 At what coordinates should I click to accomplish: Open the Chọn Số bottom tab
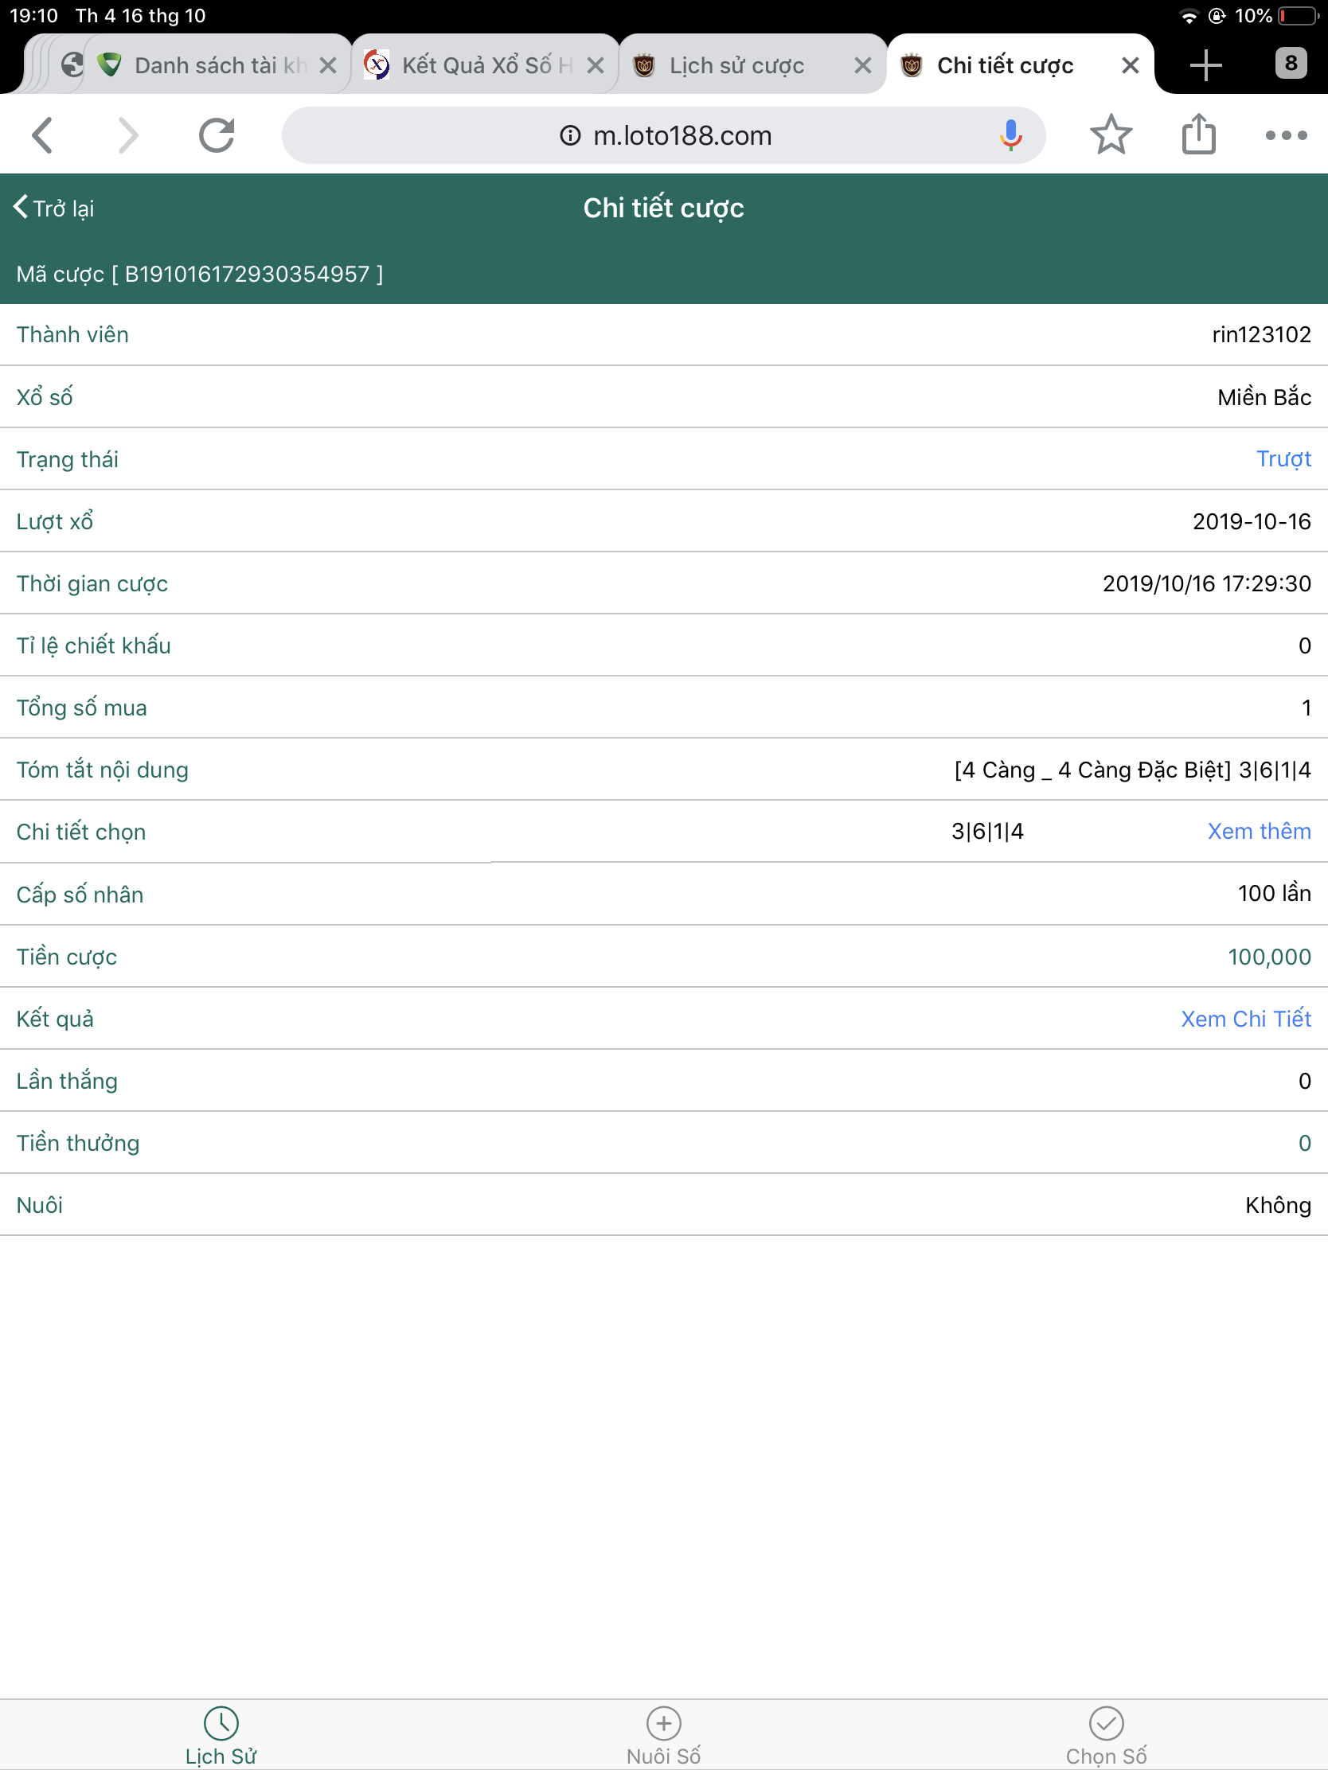point(1106,1736)
